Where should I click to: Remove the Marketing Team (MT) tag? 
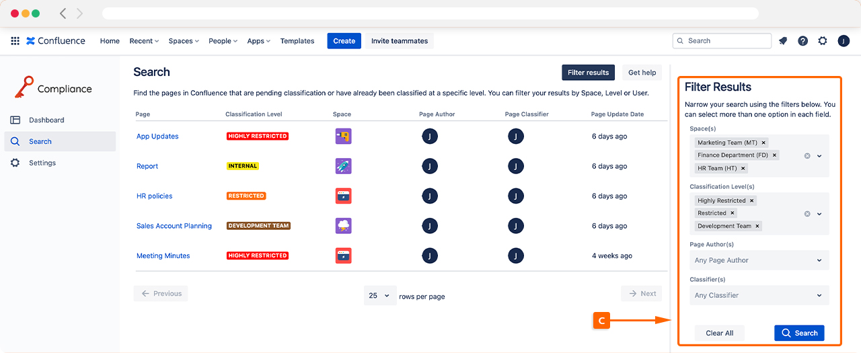pyautogui.click(x=763, y=143)
